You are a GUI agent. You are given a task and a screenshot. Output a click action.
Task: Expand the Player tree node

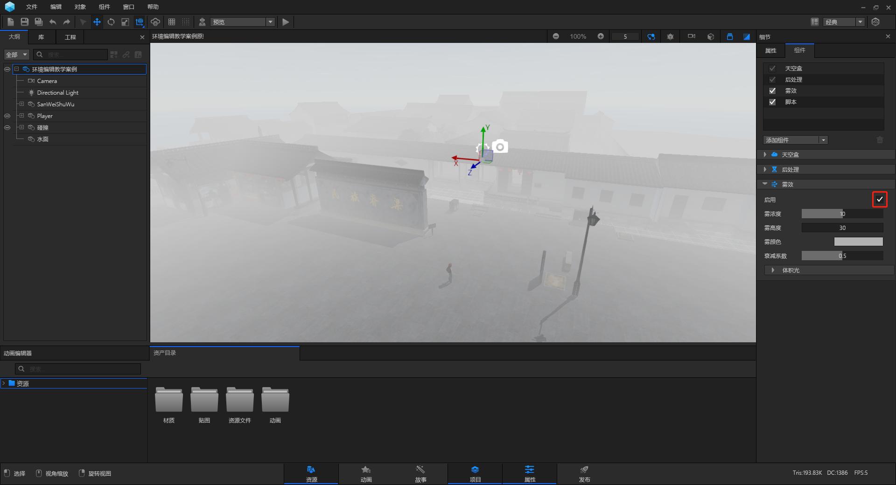[x=21, y=116]
